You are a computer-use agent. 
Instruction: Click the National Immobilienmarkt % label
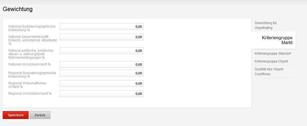29,64
